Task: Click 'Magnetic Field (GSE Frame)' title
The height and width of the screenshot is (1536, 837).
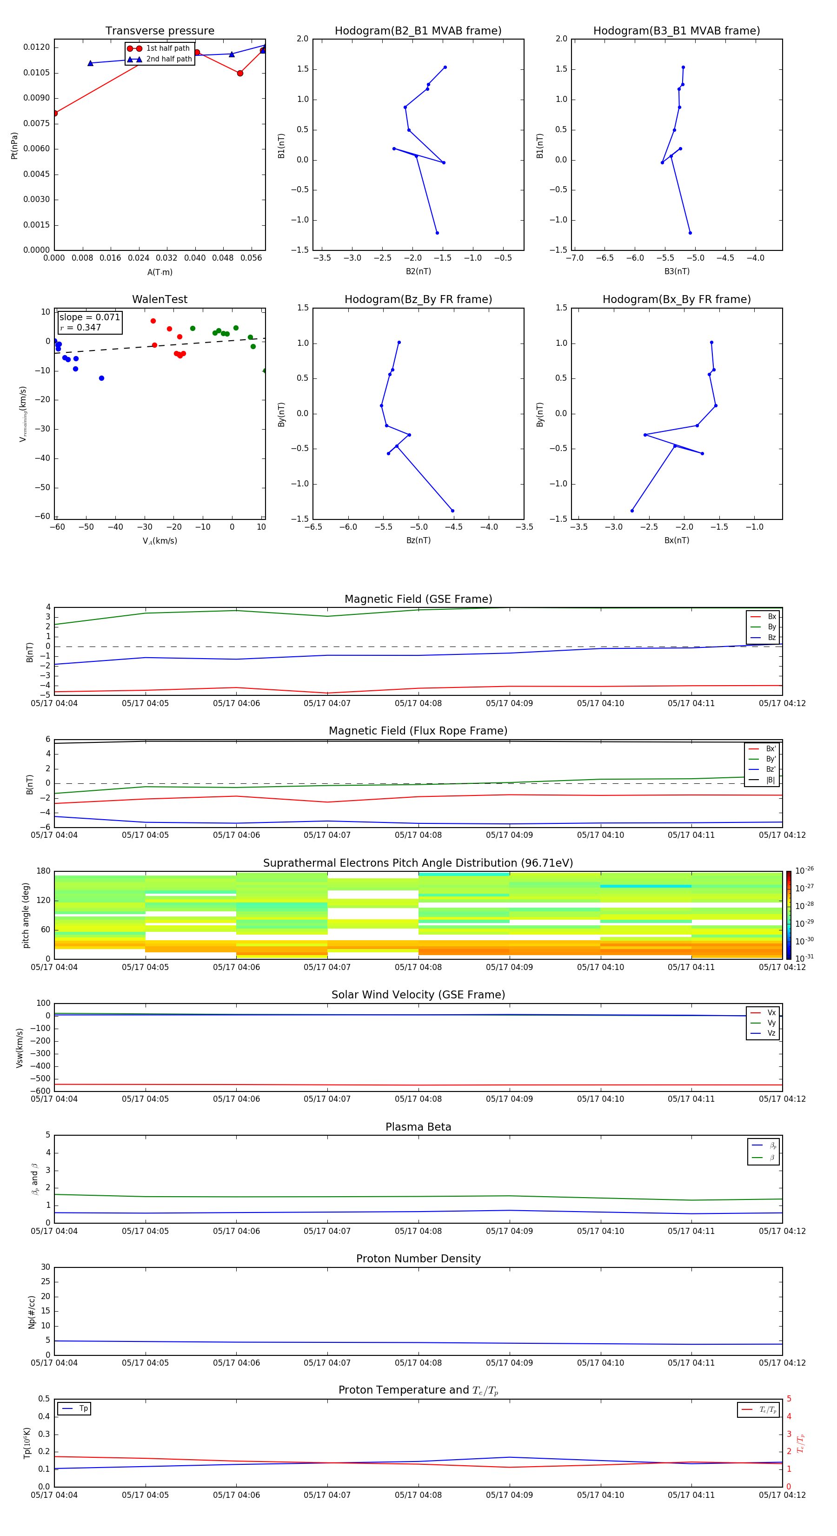Action: tap(418, 599)
